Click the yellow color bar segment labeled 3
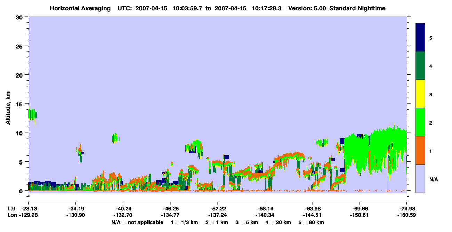The height and width of the screenshot is (232, 452). 420,94
